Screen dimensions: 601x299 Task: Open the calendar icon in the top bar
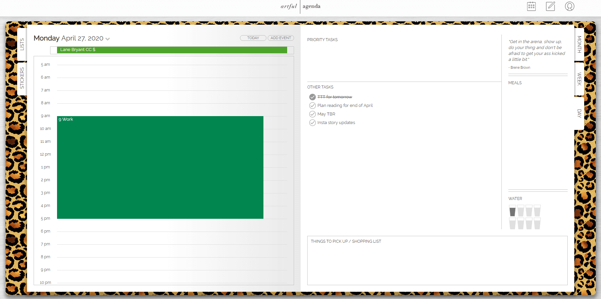[x=531, y=6]
